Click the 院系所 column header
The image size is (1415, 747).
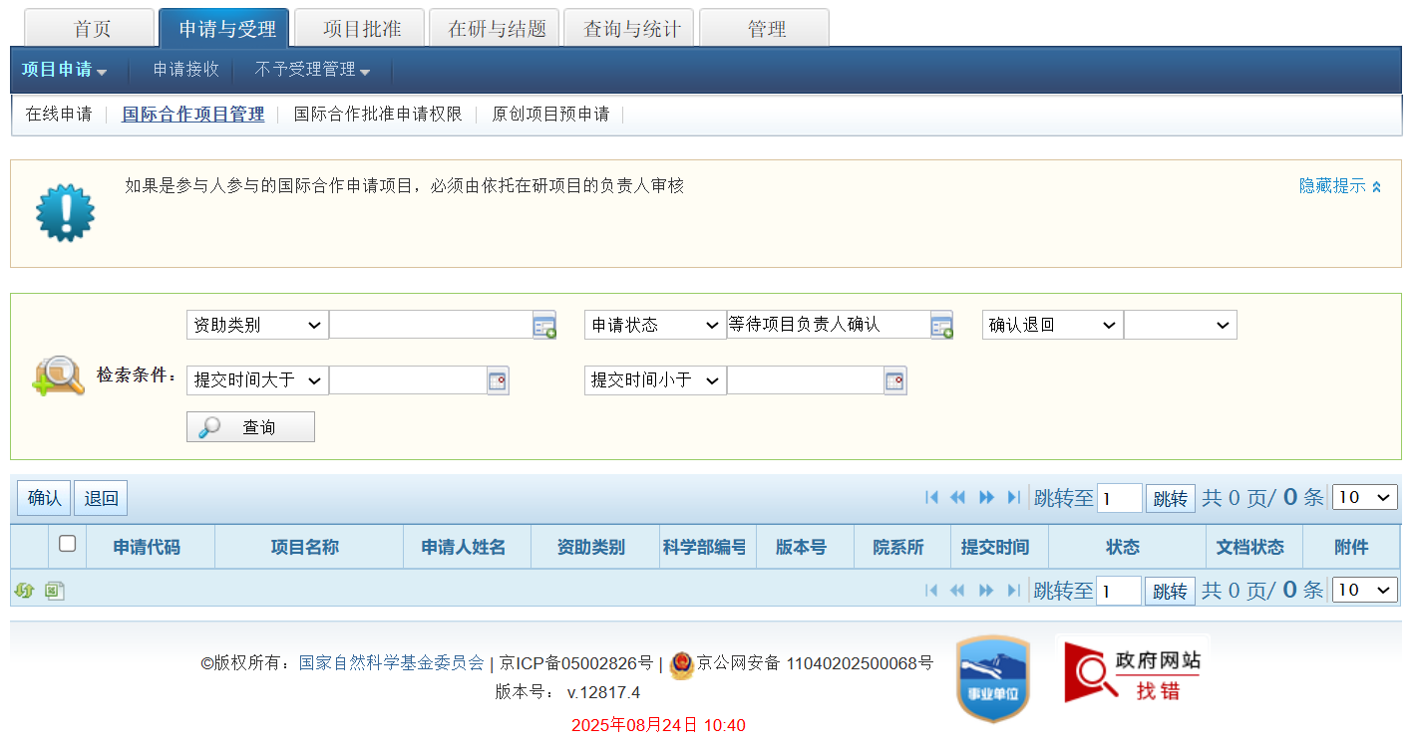point(902,547)
